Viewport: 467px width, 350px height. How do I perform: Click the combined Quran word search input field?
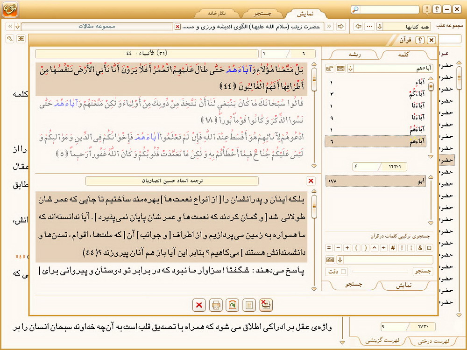click(389, 260)
